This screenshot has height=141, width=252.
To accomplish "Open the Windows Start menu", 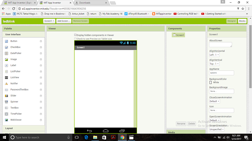I will [x=4, y=137].
